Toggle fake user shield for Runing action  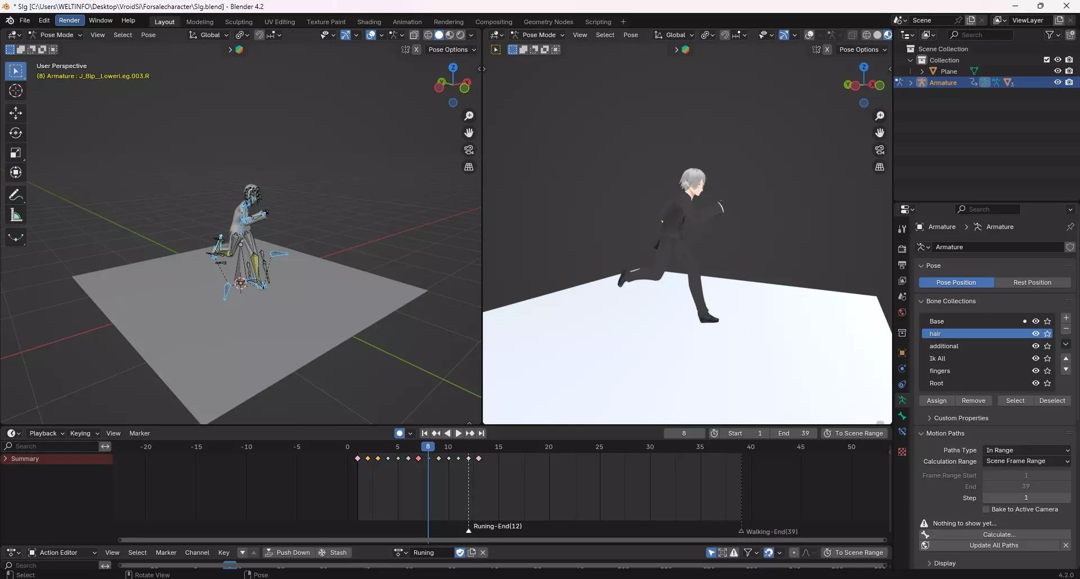pos(460,553)
